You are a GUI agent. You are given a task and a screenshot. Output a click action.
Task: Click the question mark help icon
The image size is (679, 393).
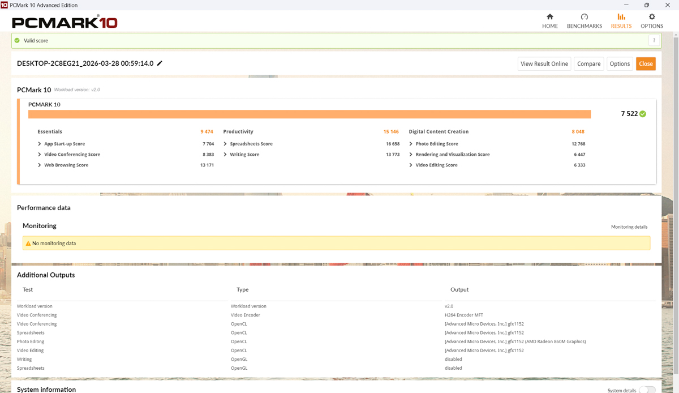tap(654, 41)
